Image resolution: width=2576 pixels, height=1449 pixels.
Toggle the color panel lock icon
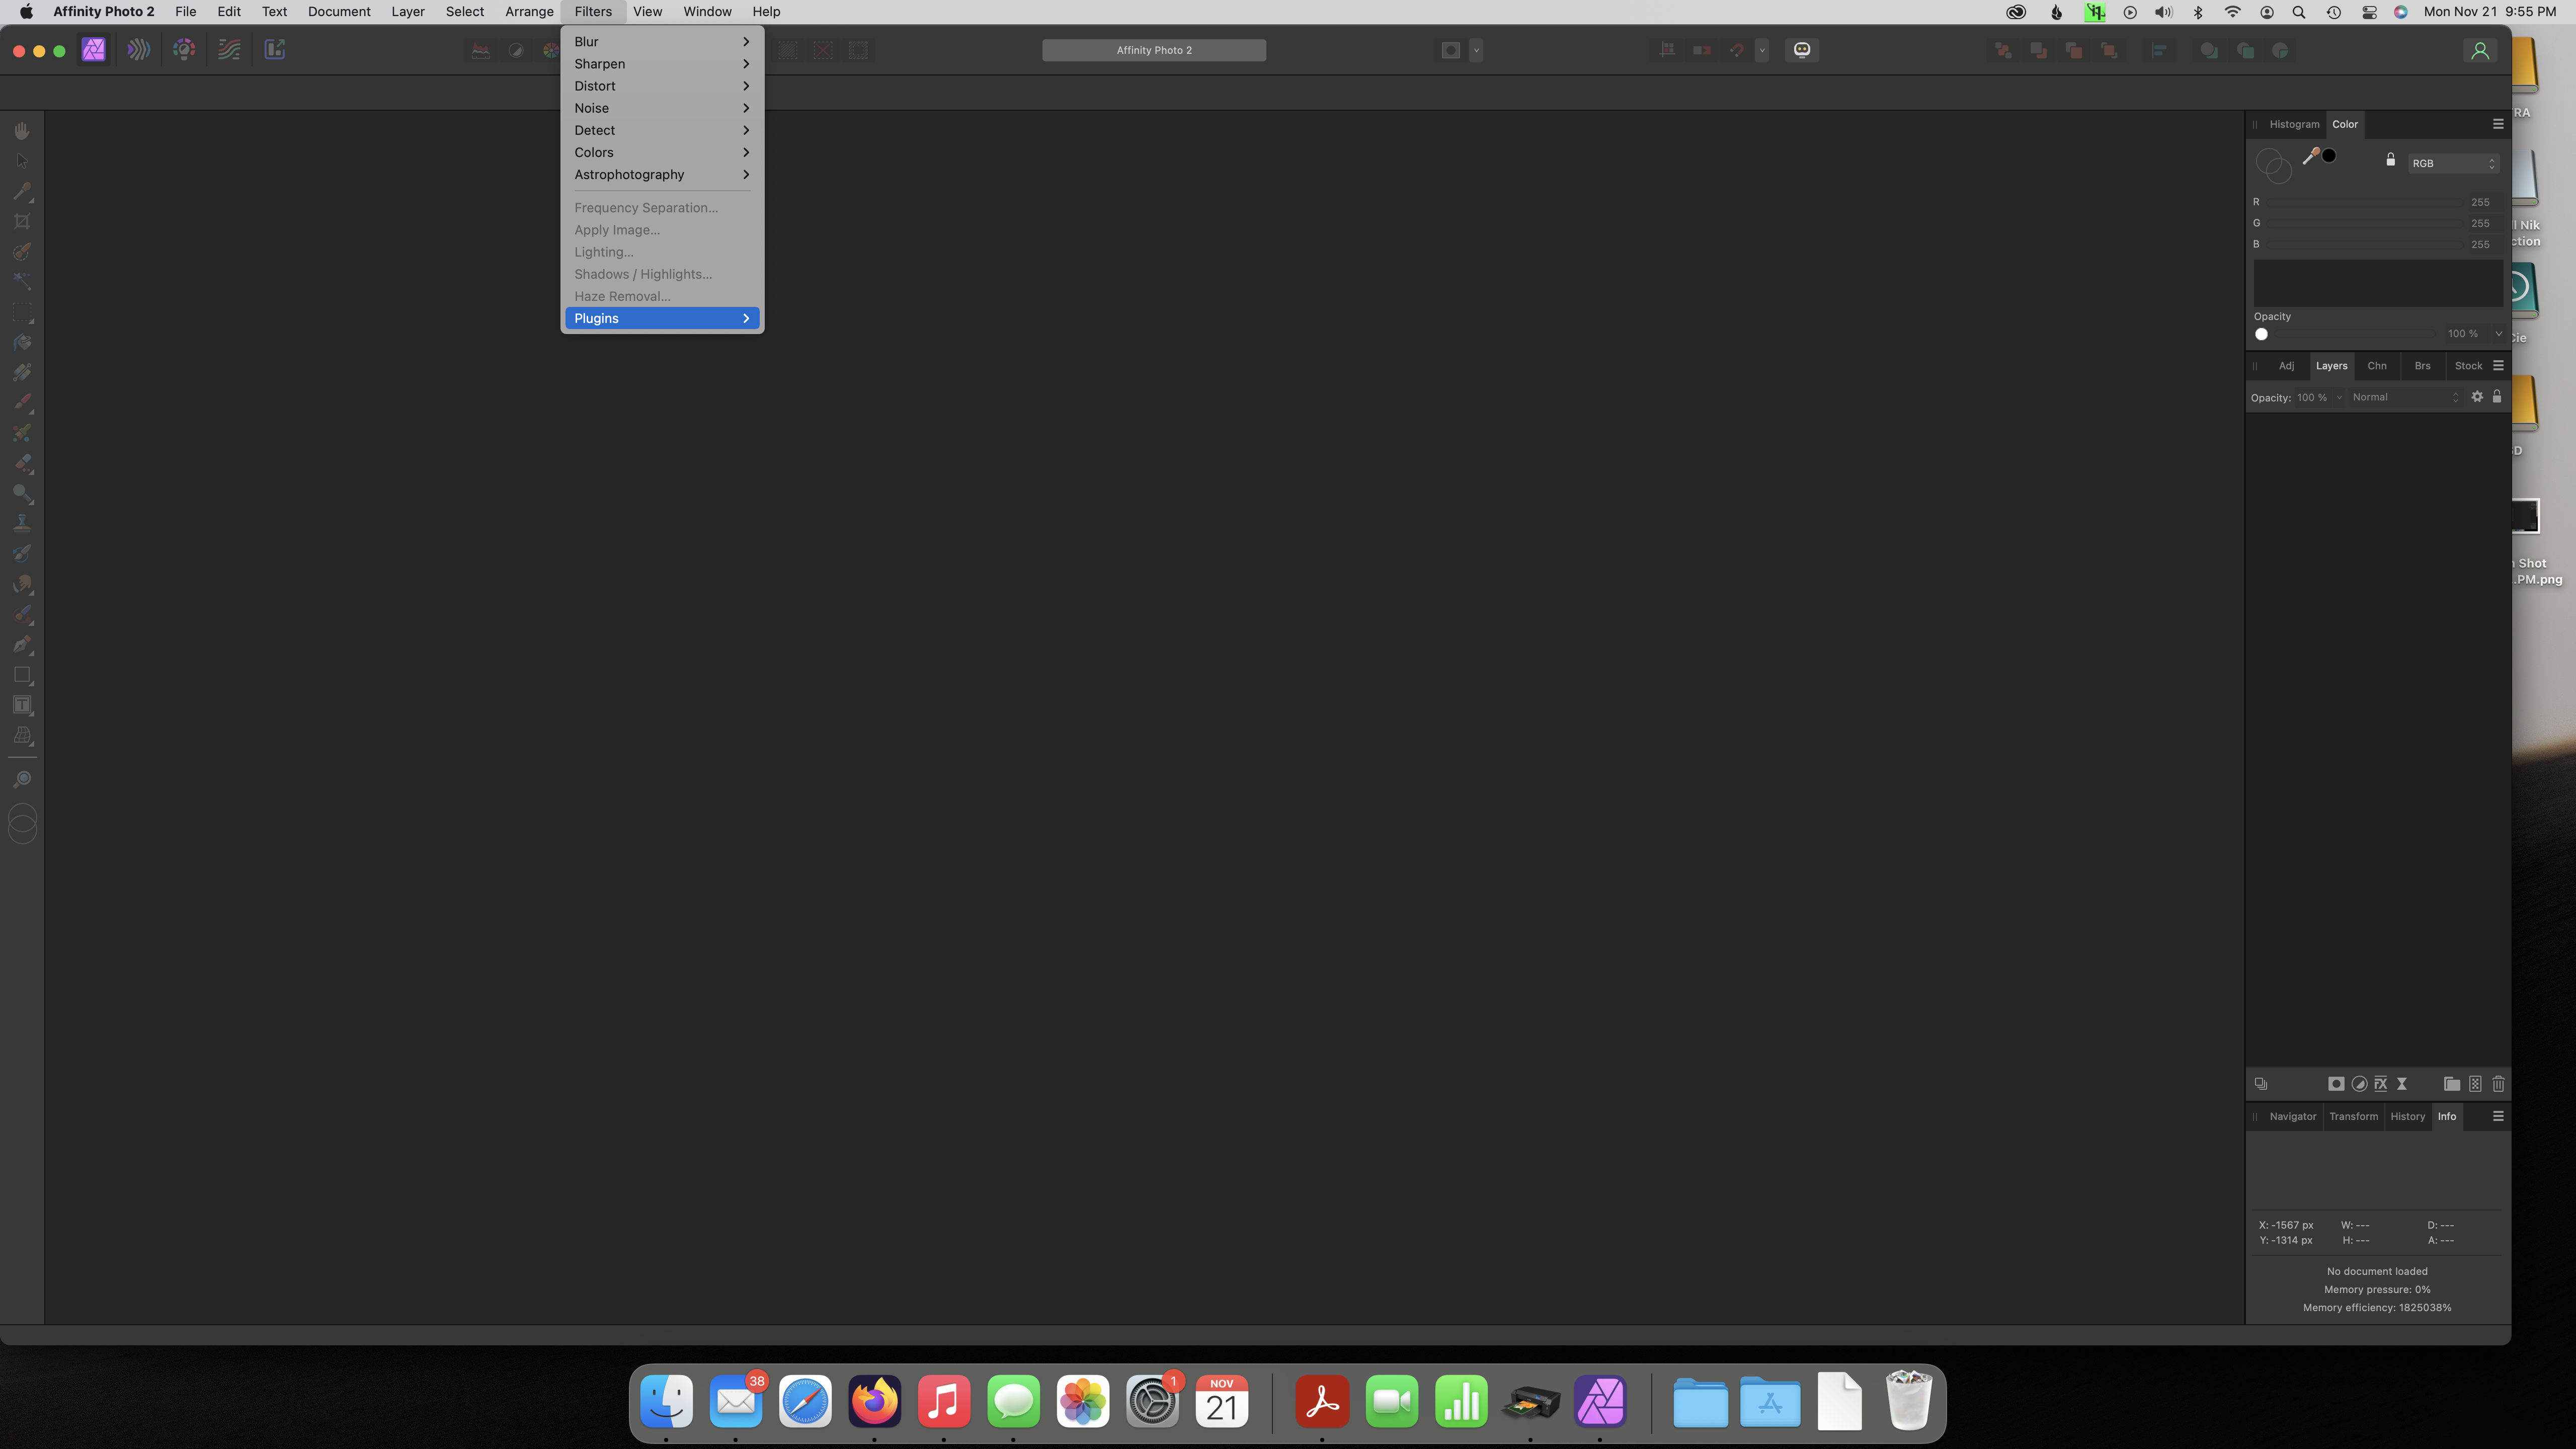(2391, 160)
